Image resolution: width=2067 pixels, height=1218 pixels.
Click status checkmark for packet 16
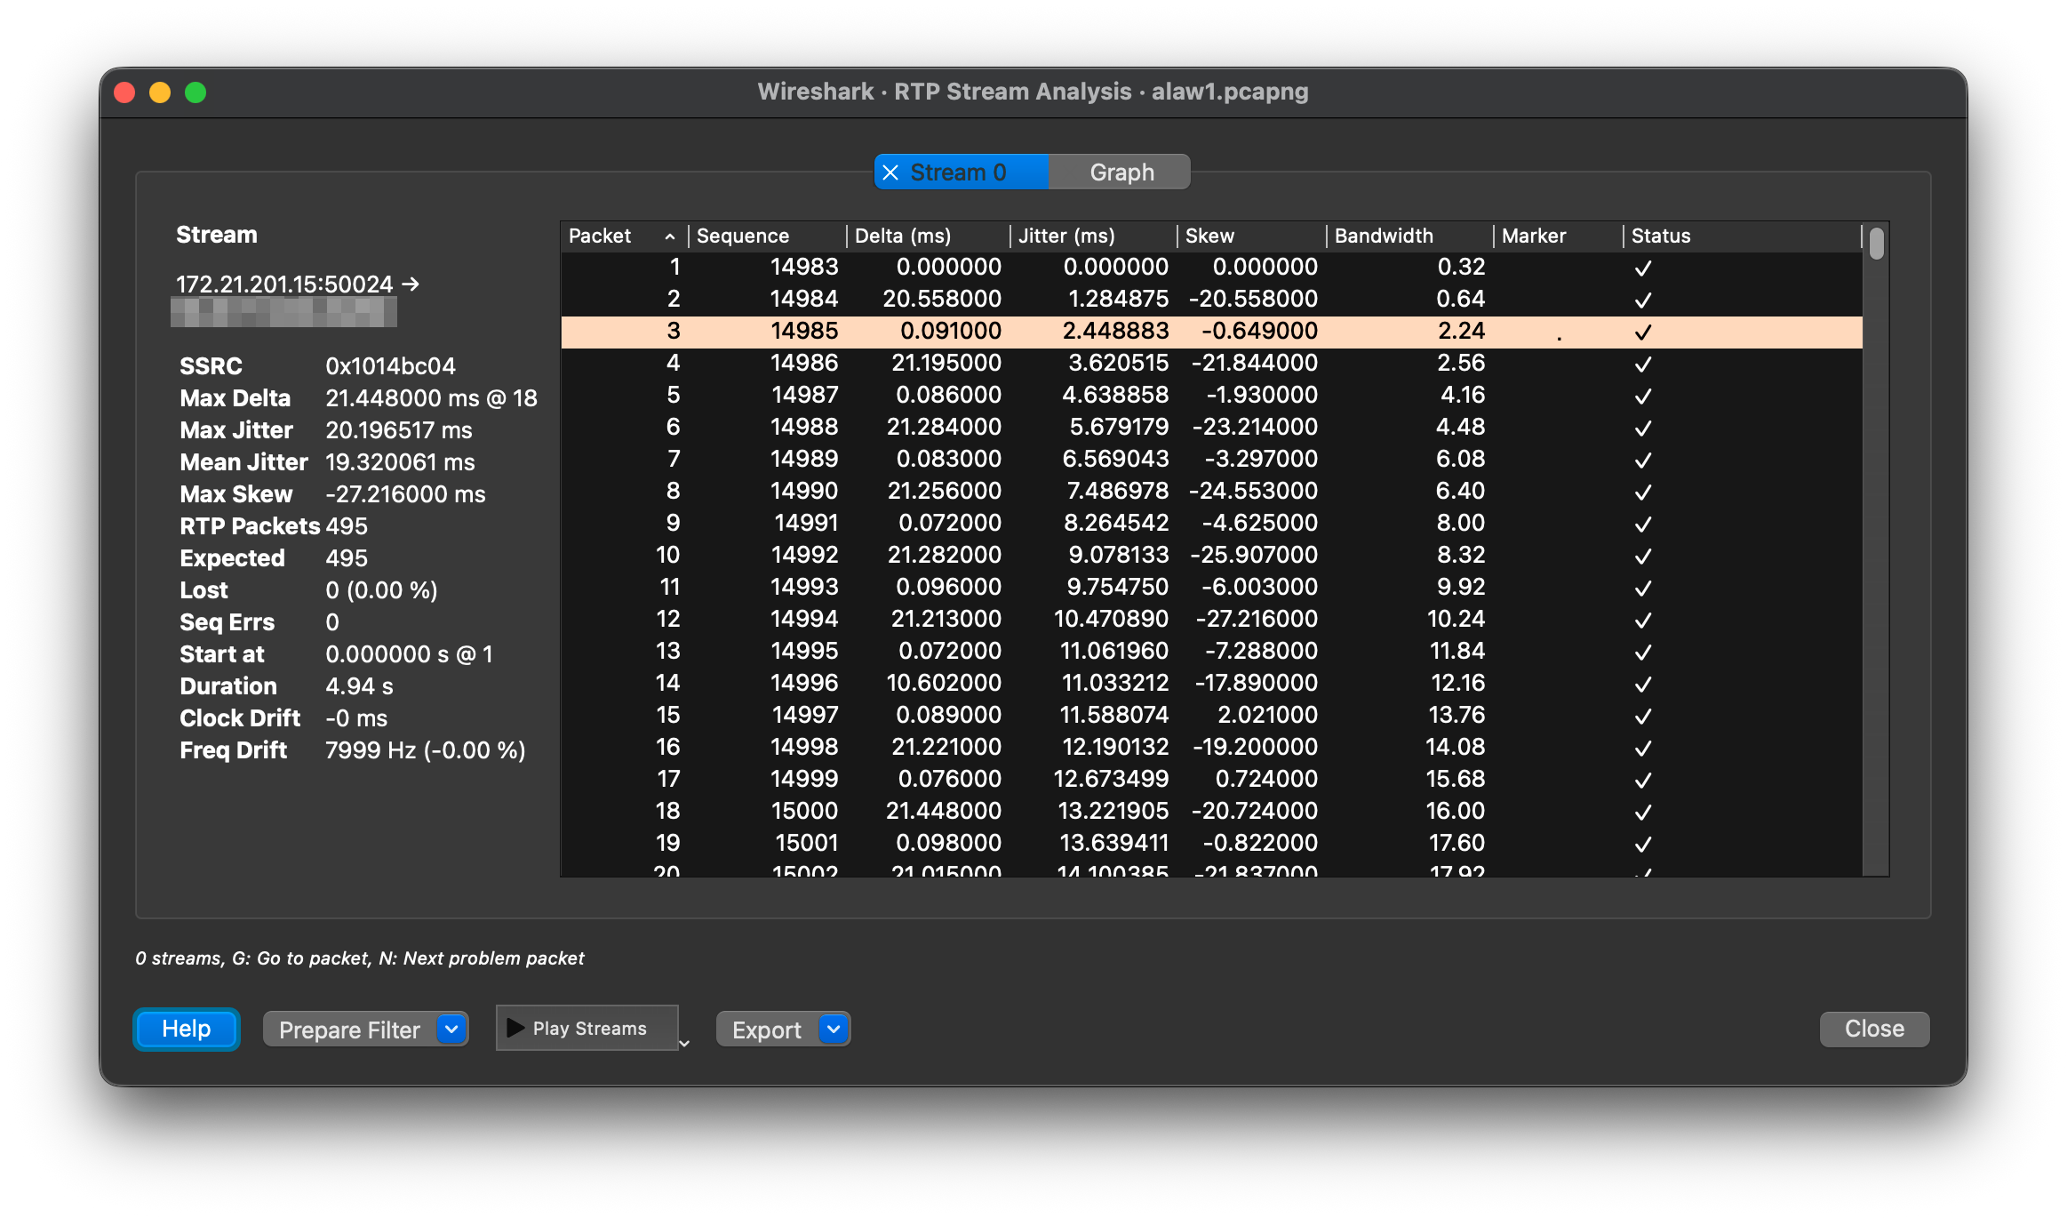tap(1643, 748)
